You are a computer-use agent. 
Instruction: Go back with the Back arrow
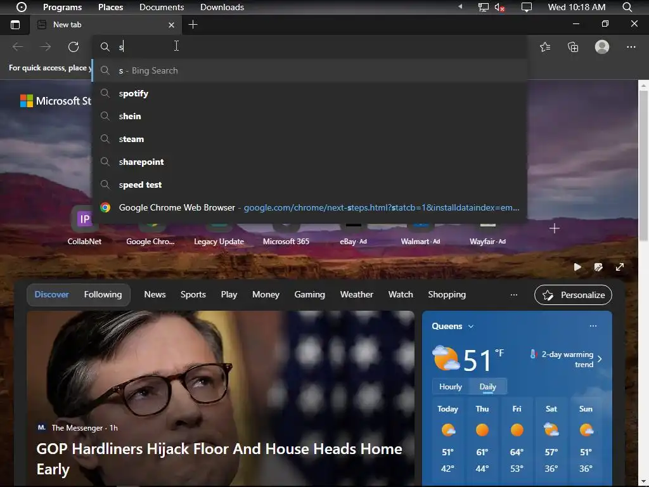click(x=18, y=47)
